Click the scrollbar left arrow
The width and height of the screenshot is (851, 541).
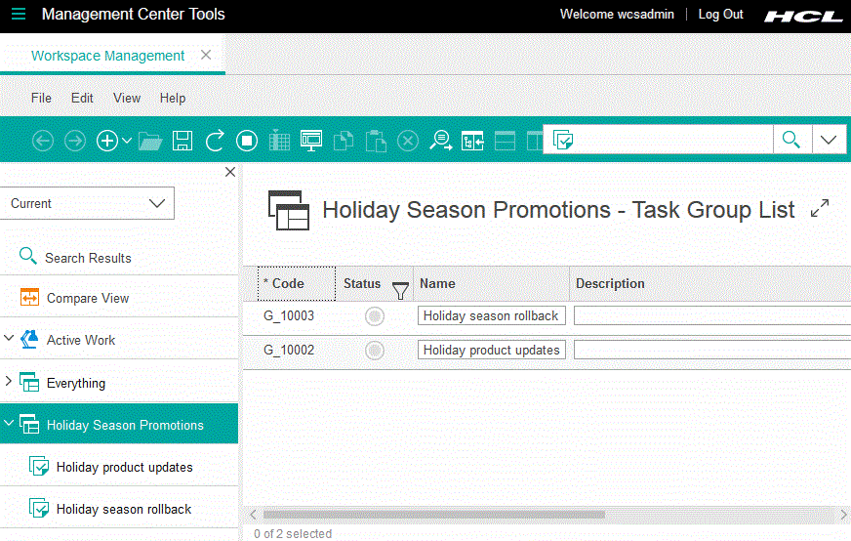point(253,515)
